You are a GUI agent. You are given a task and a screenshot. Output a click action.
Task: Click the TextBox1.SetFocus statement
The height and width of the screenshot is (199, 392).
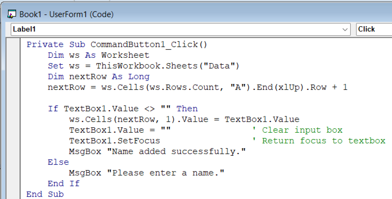coord(115,141)
